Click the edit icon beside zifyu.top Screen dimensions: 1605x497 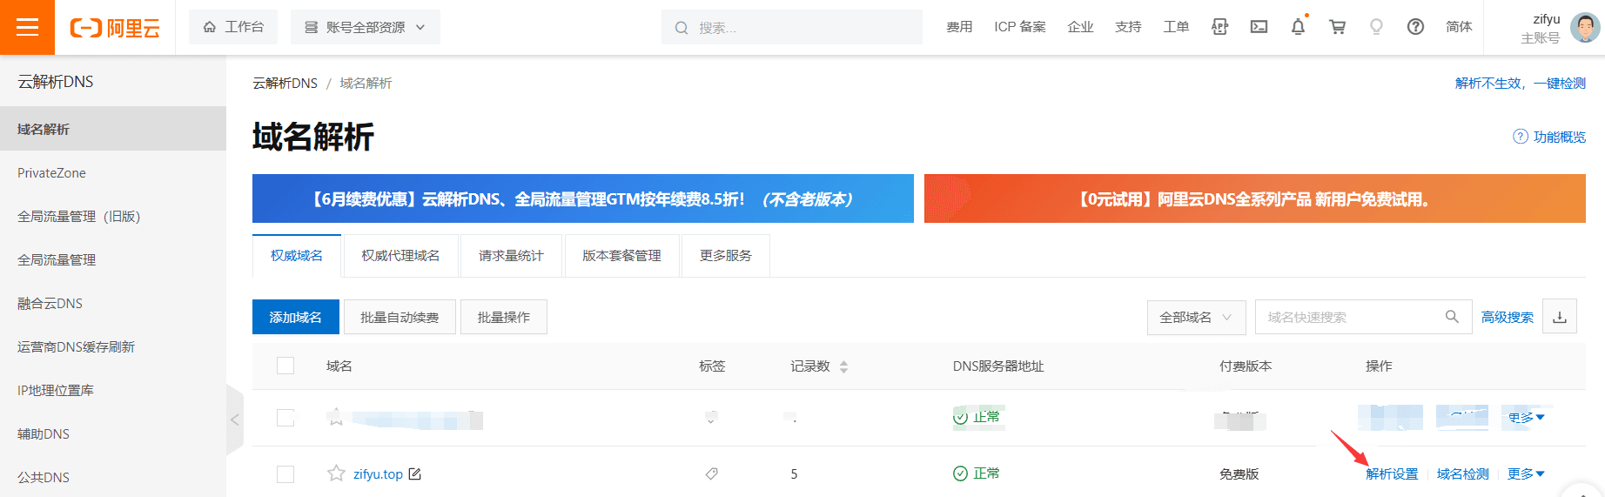(415, 473)
